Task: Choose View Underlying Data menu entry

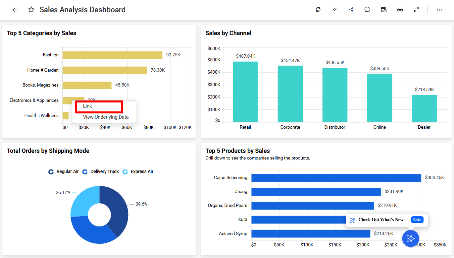Action: click(x=106, y=117)
